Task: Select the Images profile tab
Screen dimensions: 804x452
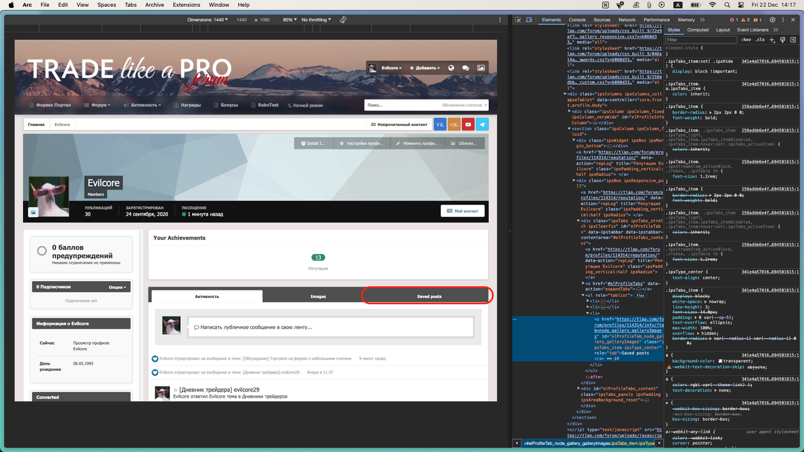Action: point(318,297)
